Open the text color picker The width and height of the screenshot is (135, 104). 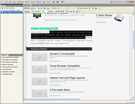pyautogui.click(x=77, y=11)
